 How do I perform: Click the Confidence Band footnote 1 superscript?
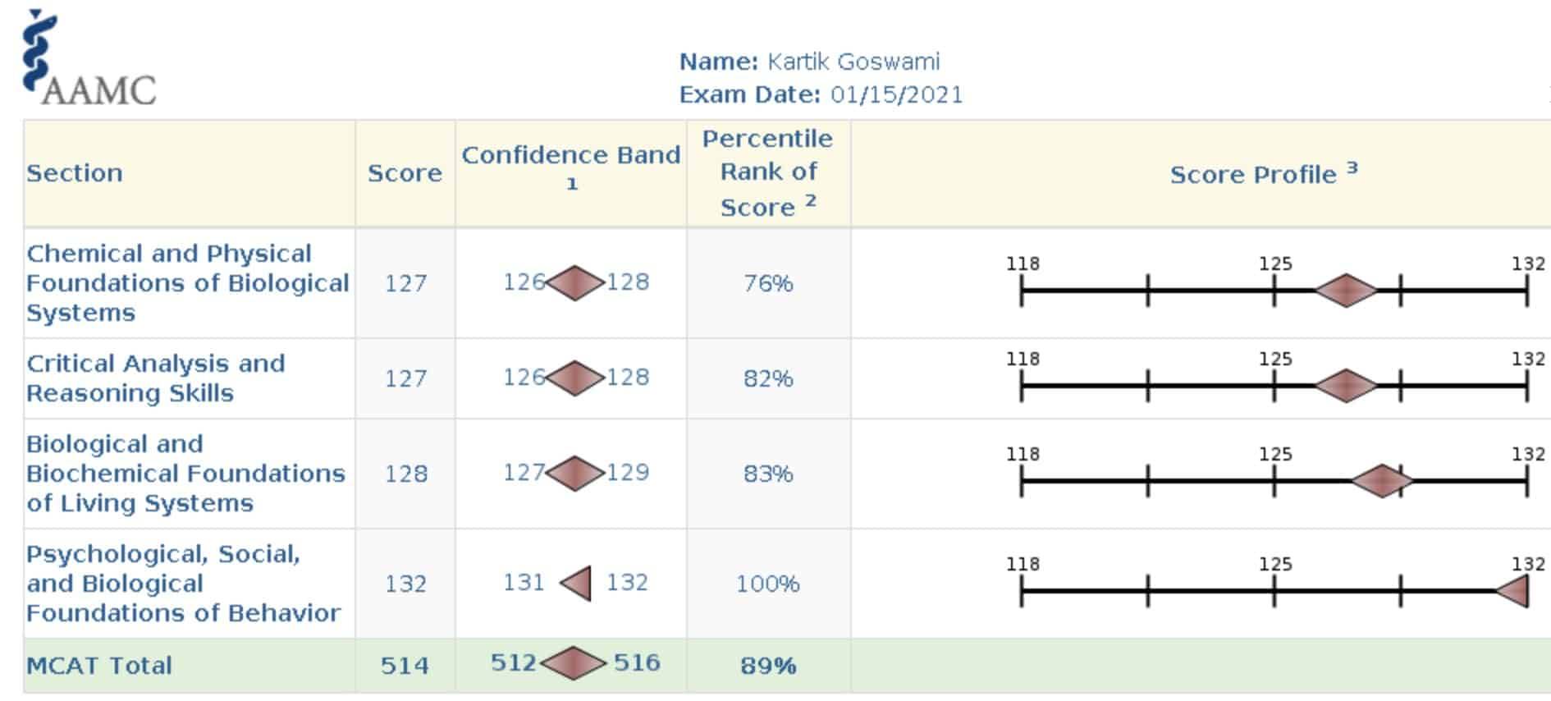point(572,184)
